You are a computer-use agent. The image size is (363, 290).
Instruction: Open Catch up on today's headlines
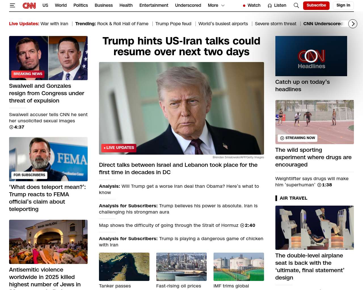pos(302,86)
